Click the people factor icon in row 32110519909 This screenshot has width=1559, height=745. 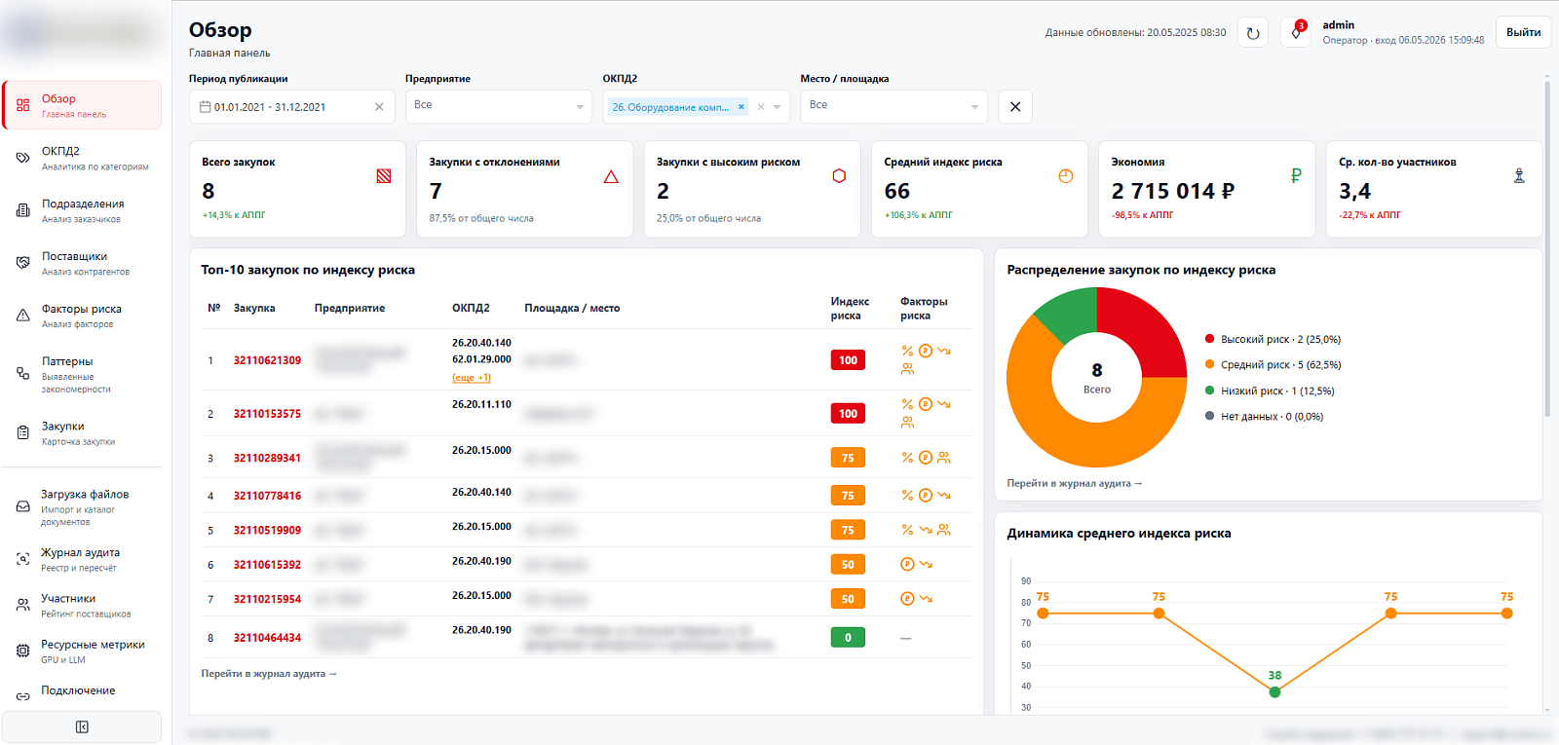click(x=944, y=530)
